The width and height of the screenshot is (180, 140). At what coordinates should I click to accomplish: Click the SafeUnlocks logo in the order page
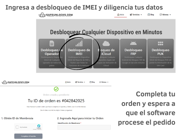16,82
